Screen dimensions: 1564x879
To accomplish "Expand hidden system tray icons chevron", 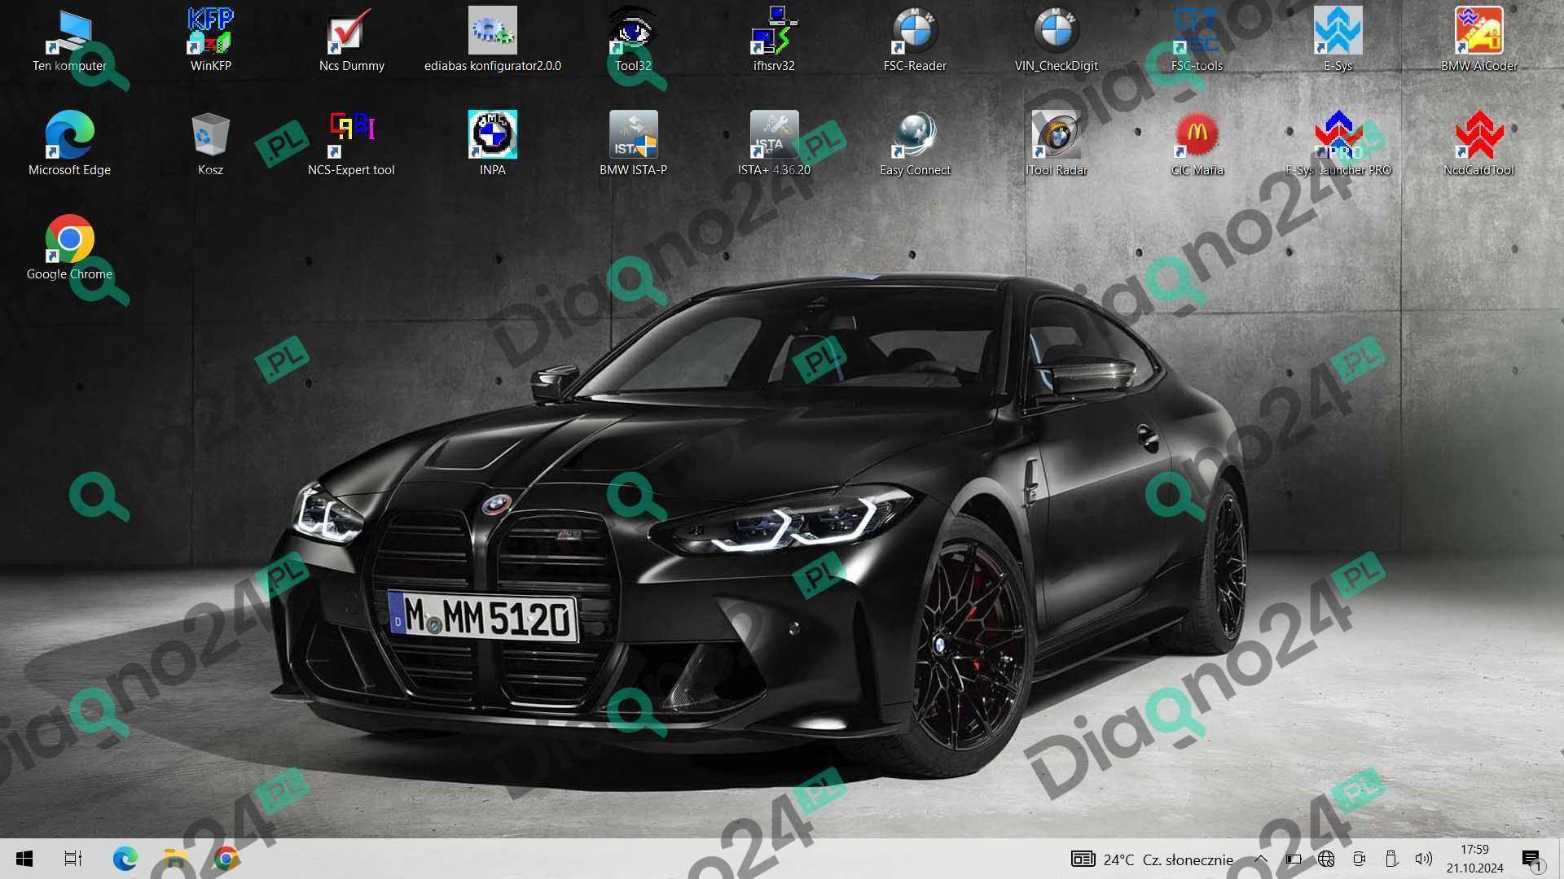I will click(x=1261, y=859).
